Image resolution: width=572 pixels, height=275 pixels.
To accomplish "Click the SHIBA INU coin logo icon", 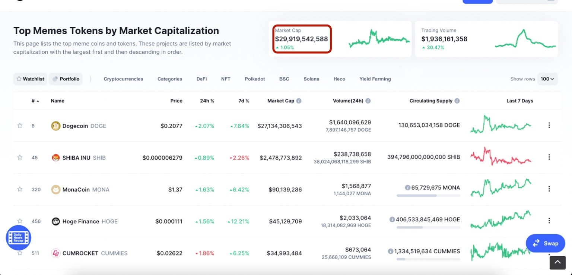I will click(55, 158).
